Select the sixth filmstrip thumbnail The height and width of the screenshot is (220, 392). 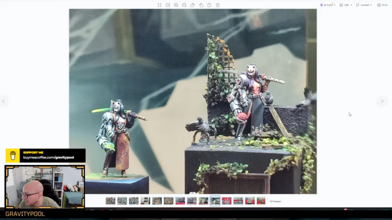pyautogui.click(x=169, y=201)
